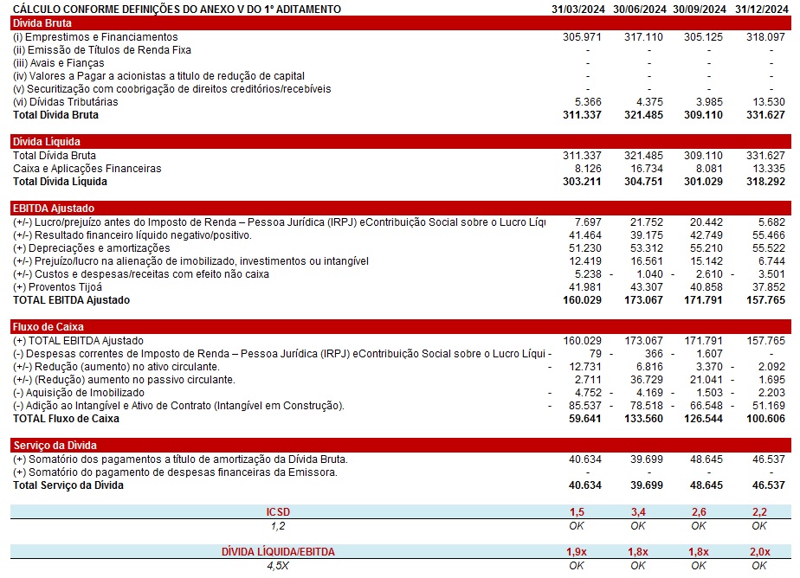
Task: Select Proventos Tijoá value 43.307
Action: pos(647,287)
